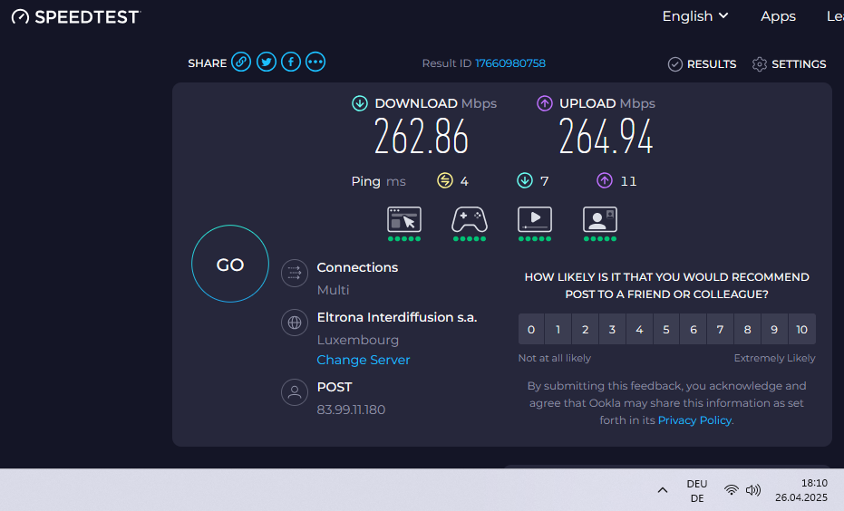Open Wi-Fi network settings in the tray
844x511 pixels.
coord(731,490)
